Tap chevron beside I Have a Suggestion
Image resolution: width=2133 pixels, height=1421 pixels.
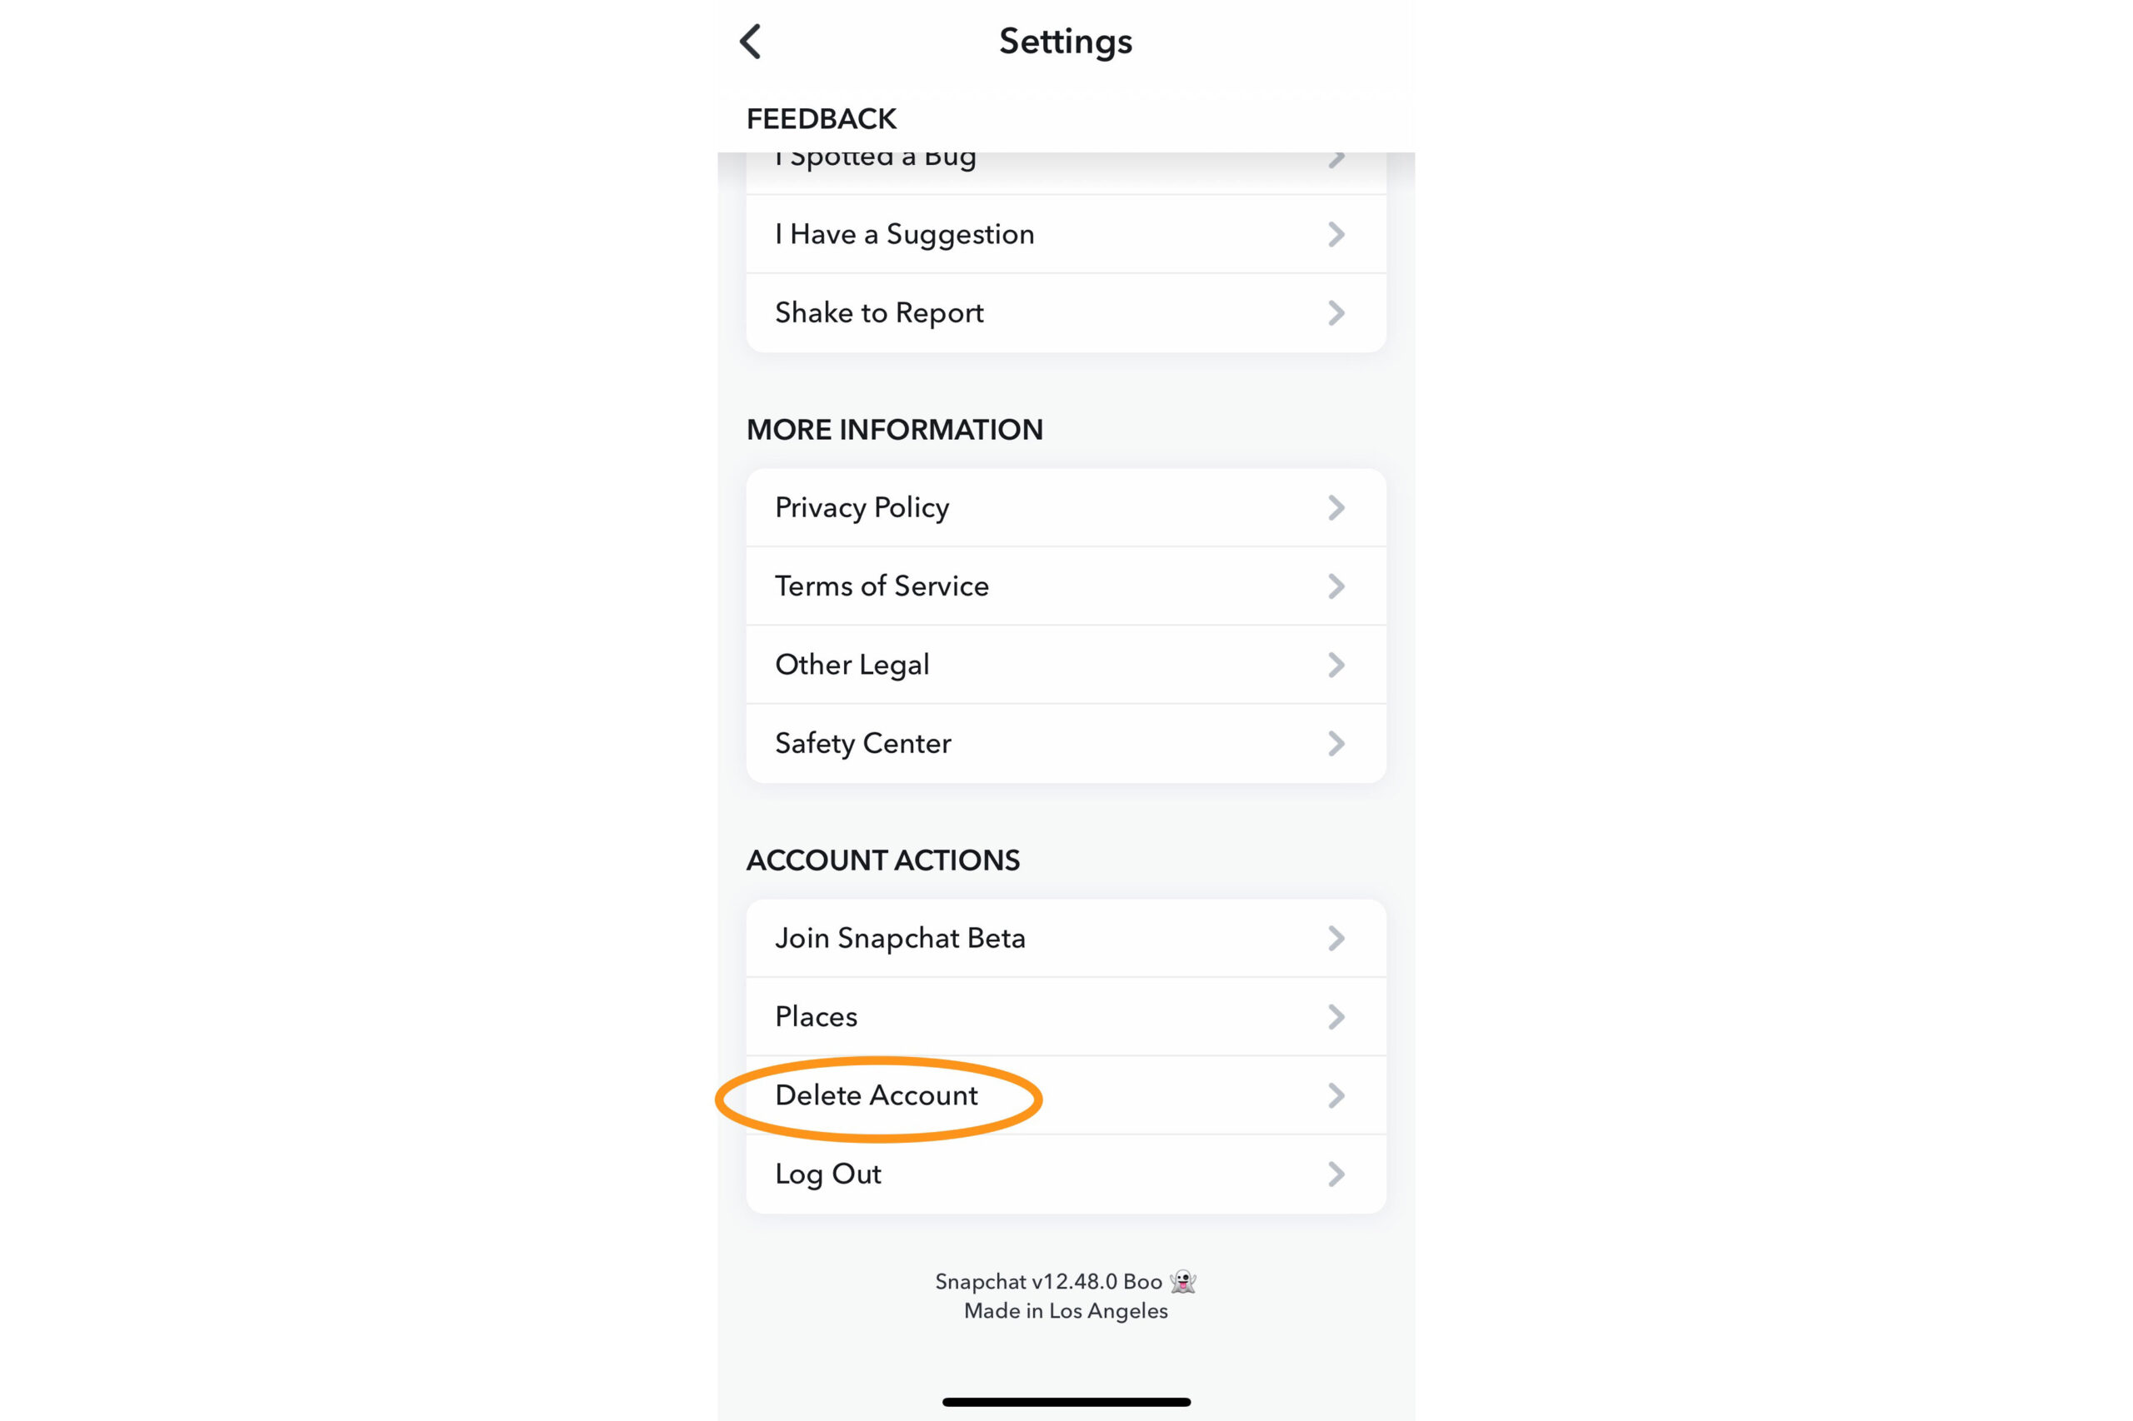click(x=1336, y=235)
